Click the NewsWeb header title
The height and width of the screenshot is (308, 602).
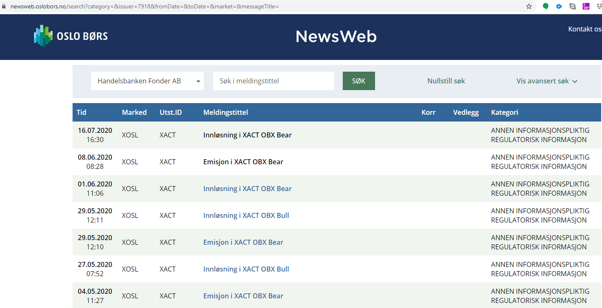click(336, 36)
